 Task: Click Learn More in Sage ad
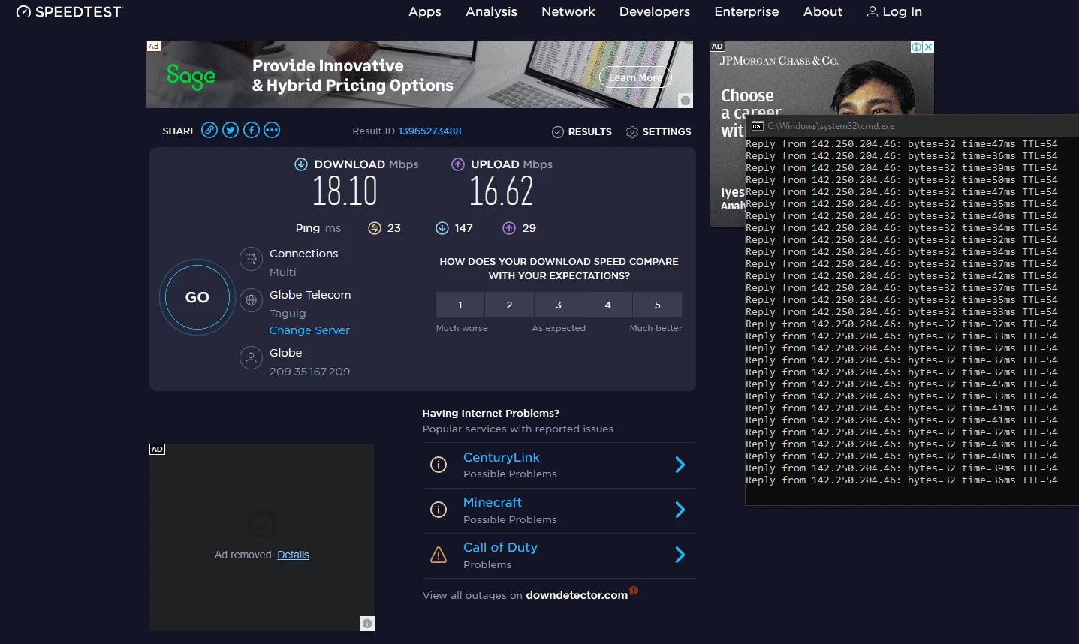pyautogui.click(x=635, y=77)
